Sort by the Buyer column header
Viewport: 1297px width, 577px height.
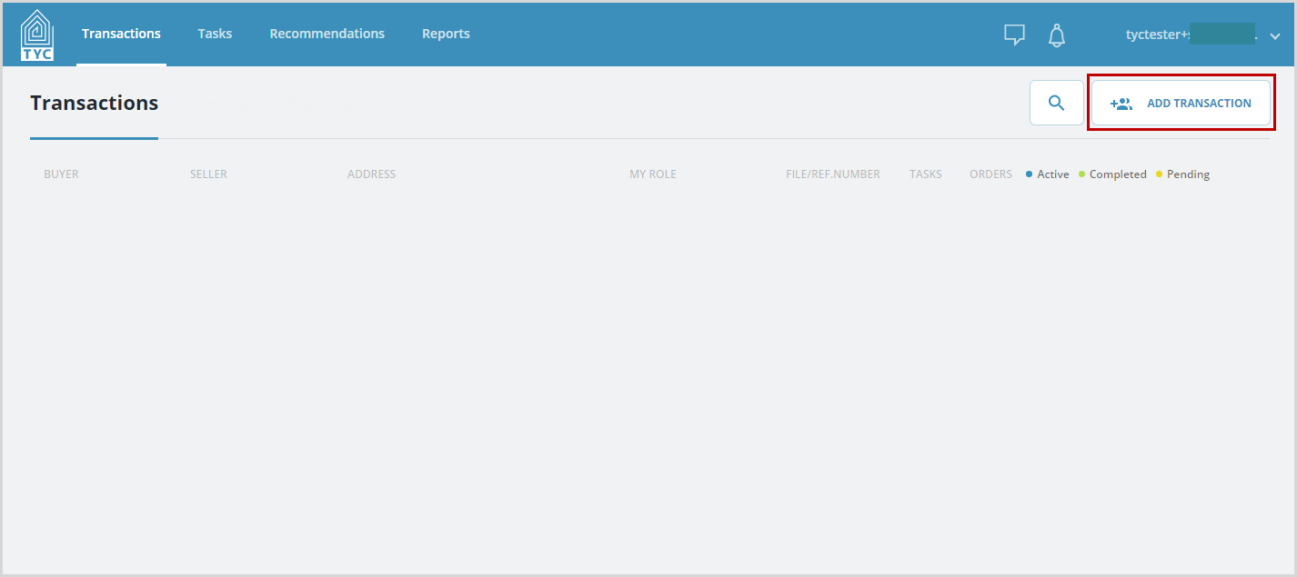[x=61, y=174]
